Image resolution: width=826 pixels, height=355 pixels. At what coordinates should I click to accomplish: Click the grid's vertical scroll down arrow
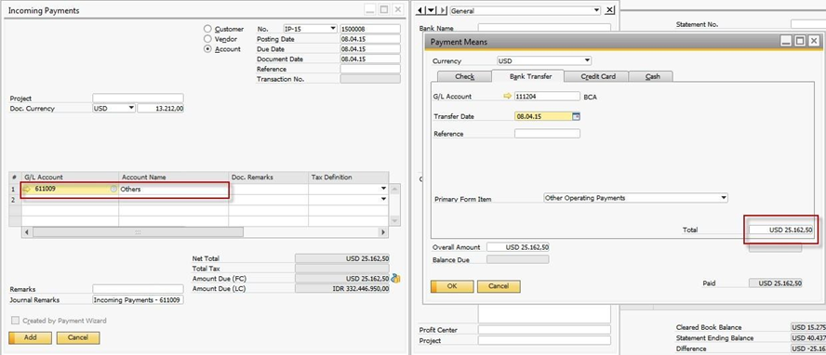tap(394, 221)
